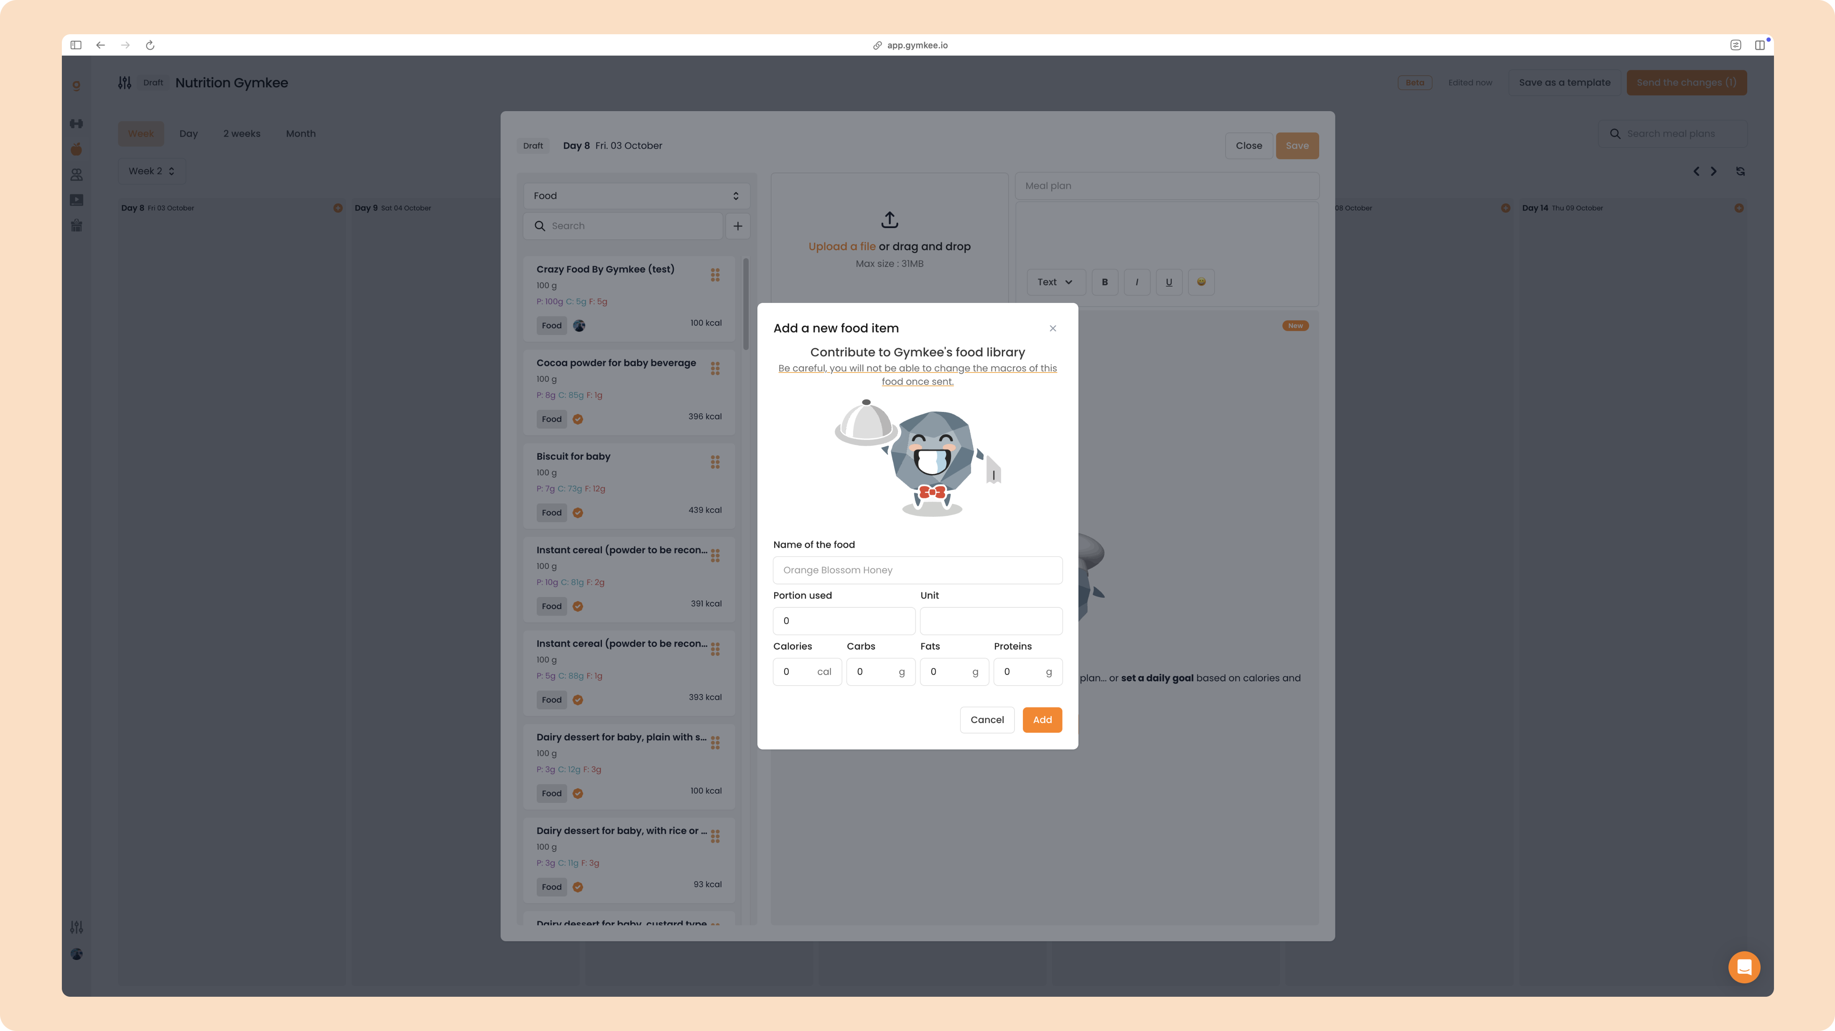Add the new food item
The width and height of the screenshot is (1835, 1031).
click(x=1042, y=720)
